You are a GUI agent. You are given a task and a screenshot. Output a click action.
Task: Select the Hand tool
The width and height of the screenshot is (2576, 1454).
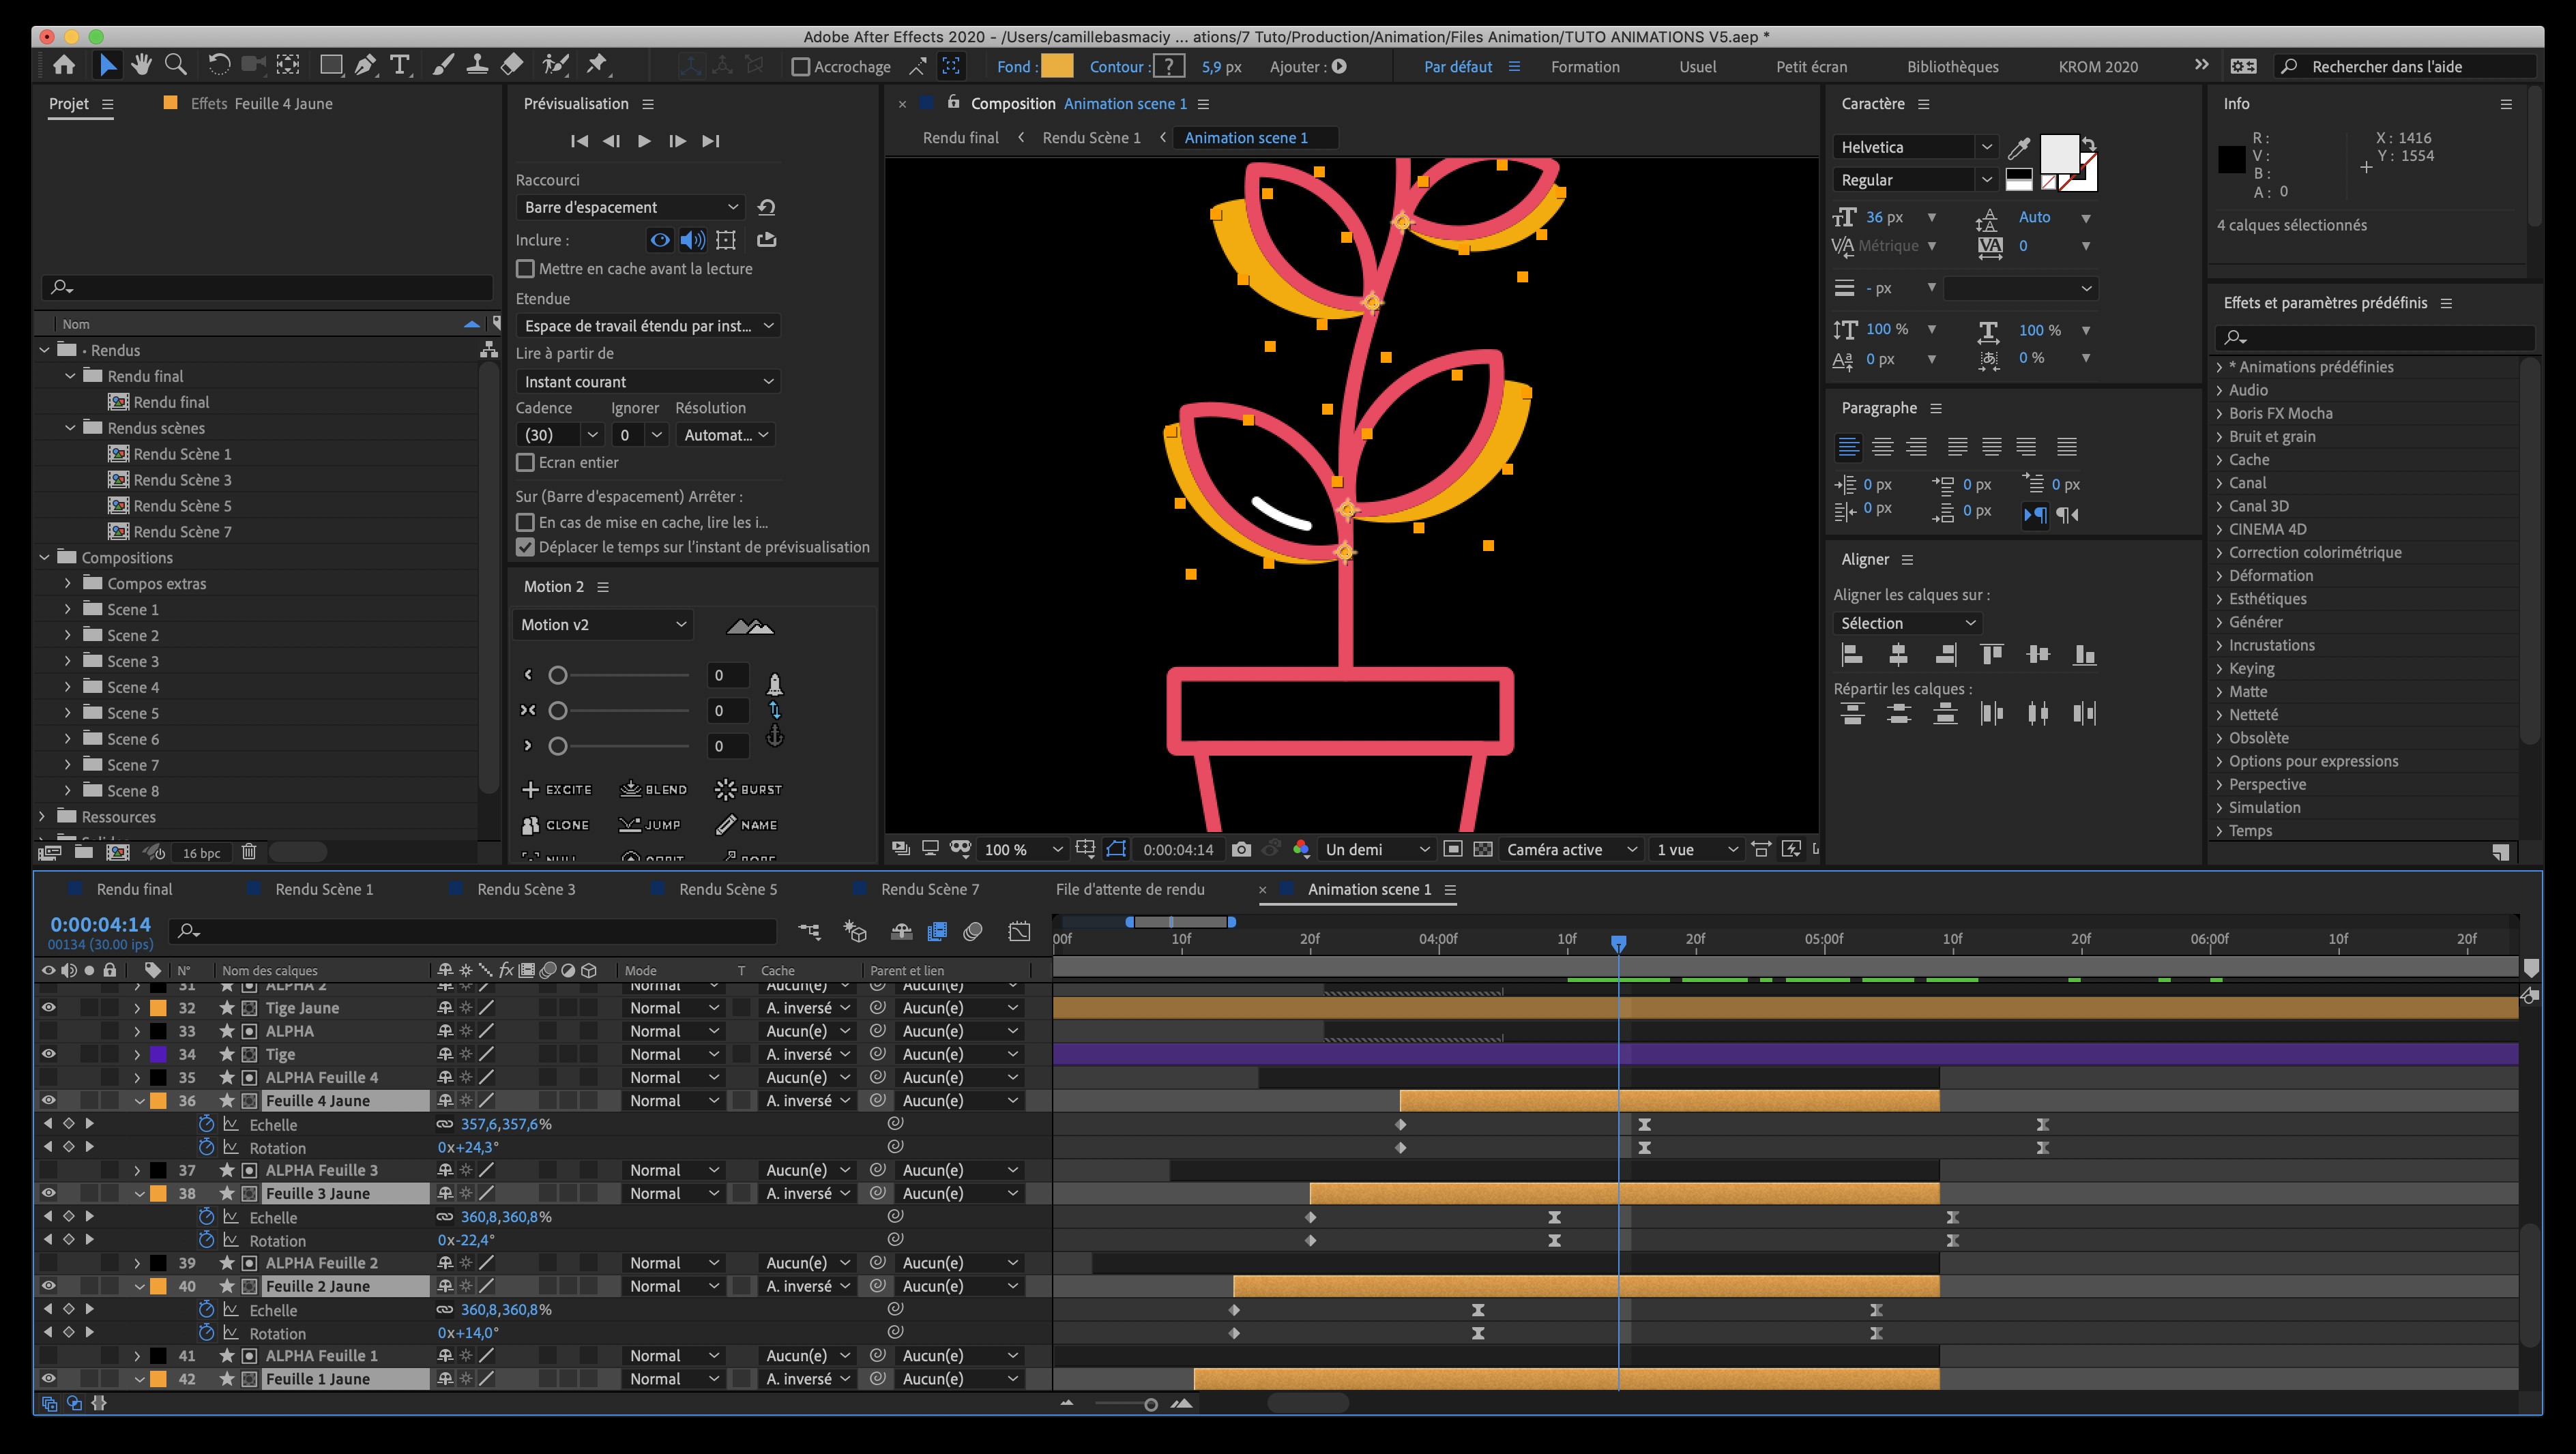tap(141, 66)
